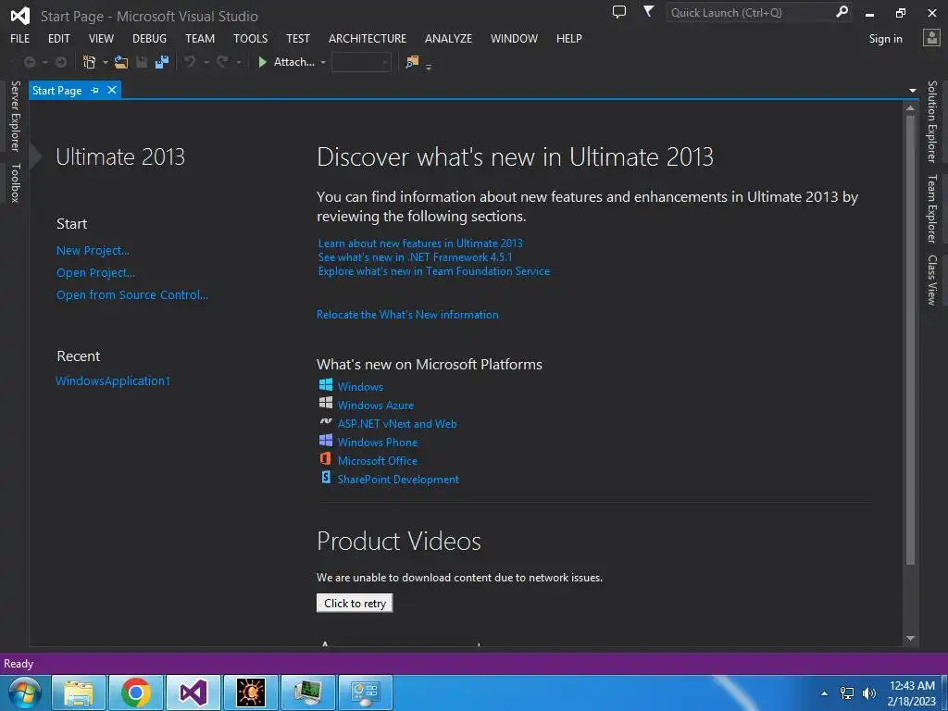Viewport: 948px width, 711px height.
Task: Click the New Project... link
Action: click(x=93, y=250)
